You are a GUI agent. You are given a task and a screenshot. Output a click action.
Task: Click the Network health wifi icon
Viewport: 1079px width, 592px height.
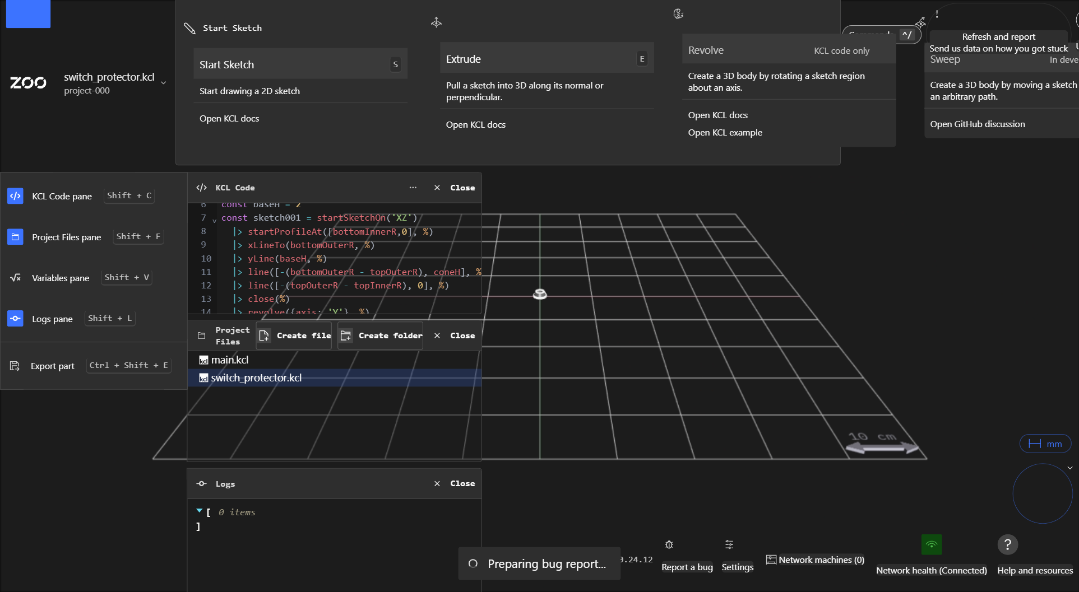[x=932, y=544]
